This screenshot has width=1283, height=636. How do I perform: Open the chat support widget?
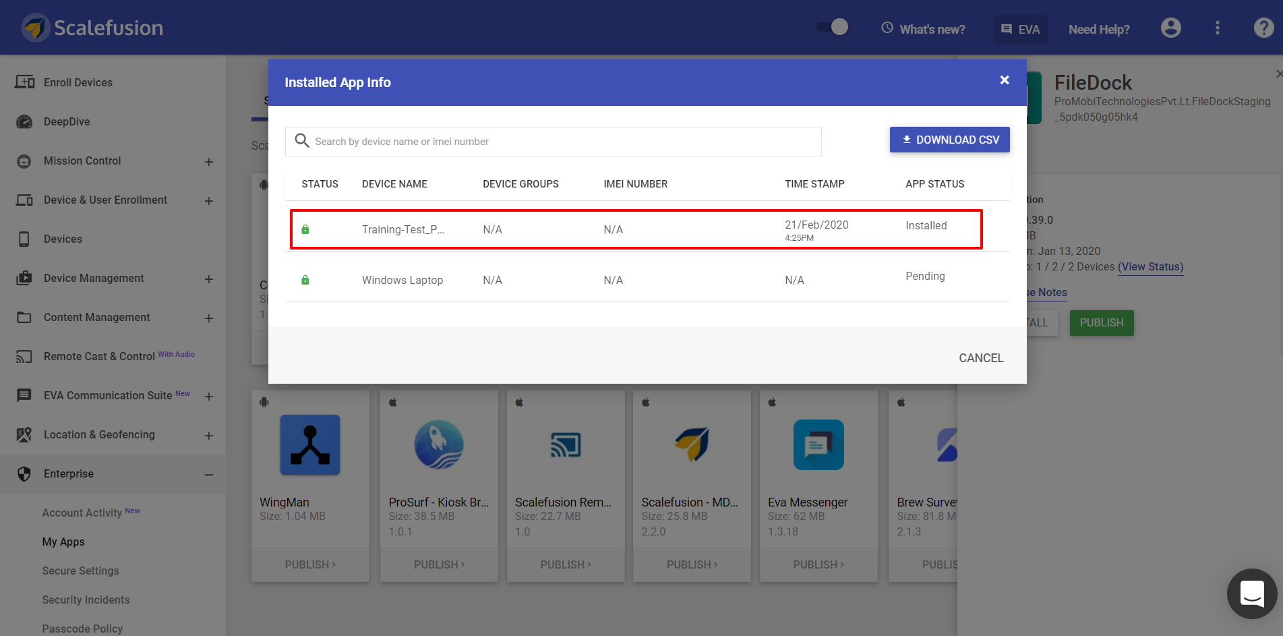[x=1252, y=594]
